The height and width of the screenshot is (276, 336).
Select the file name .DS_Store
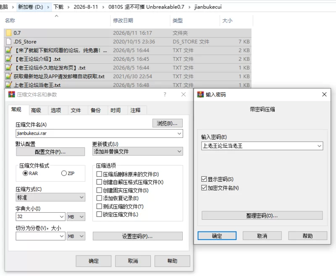coord(25,42)
